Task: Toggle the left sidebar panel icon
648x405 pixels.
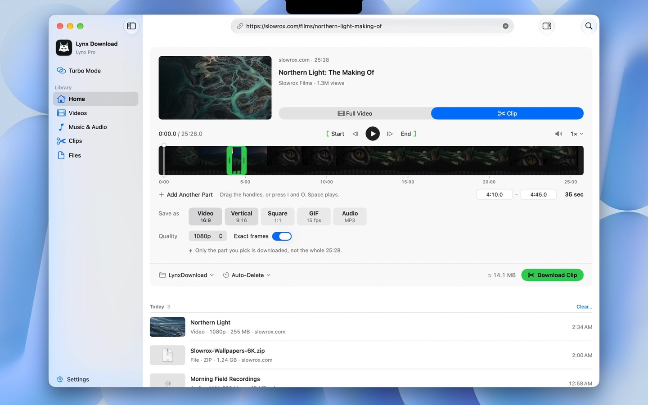Action: tap(131, 26)
